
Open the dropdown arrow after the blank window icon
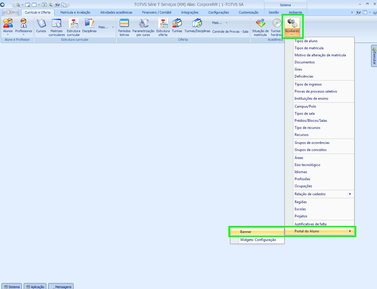(39, 5)
